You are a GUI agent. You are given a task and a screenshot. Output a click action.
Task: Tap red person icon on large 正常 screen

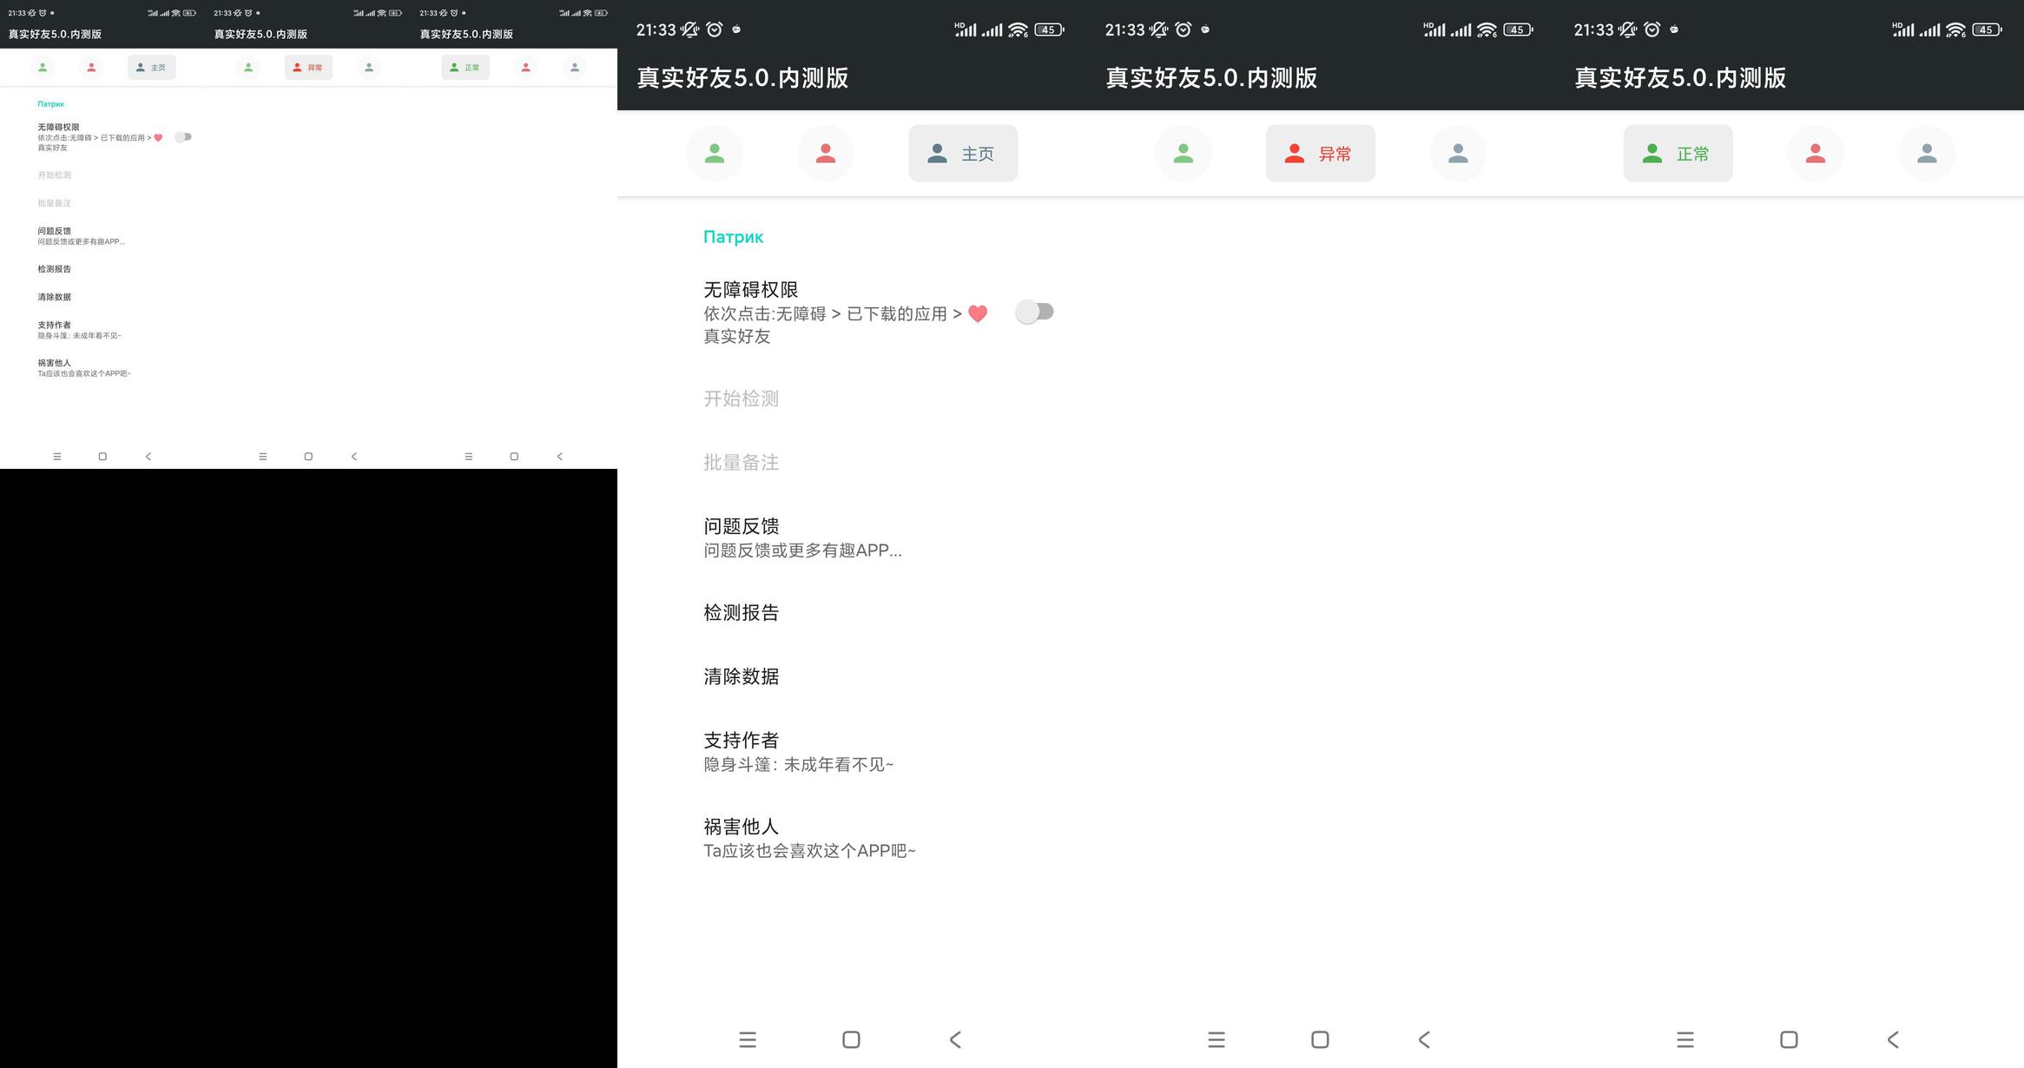1815,154
